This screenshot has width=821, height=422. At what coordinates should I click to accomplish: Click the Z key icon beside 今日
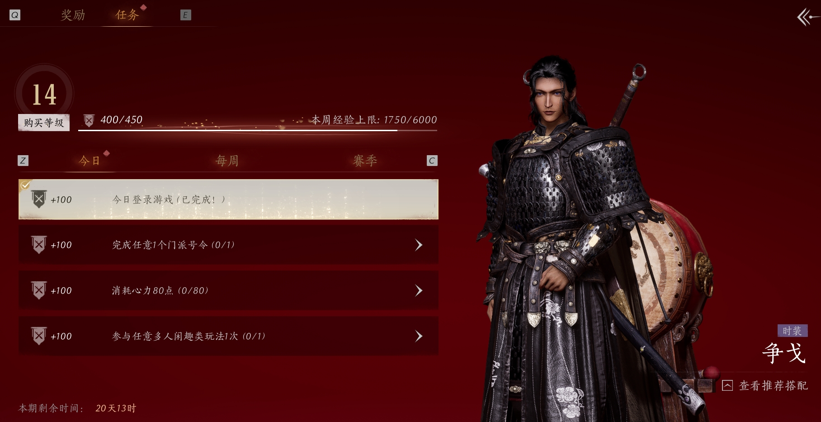coord(23,161)
